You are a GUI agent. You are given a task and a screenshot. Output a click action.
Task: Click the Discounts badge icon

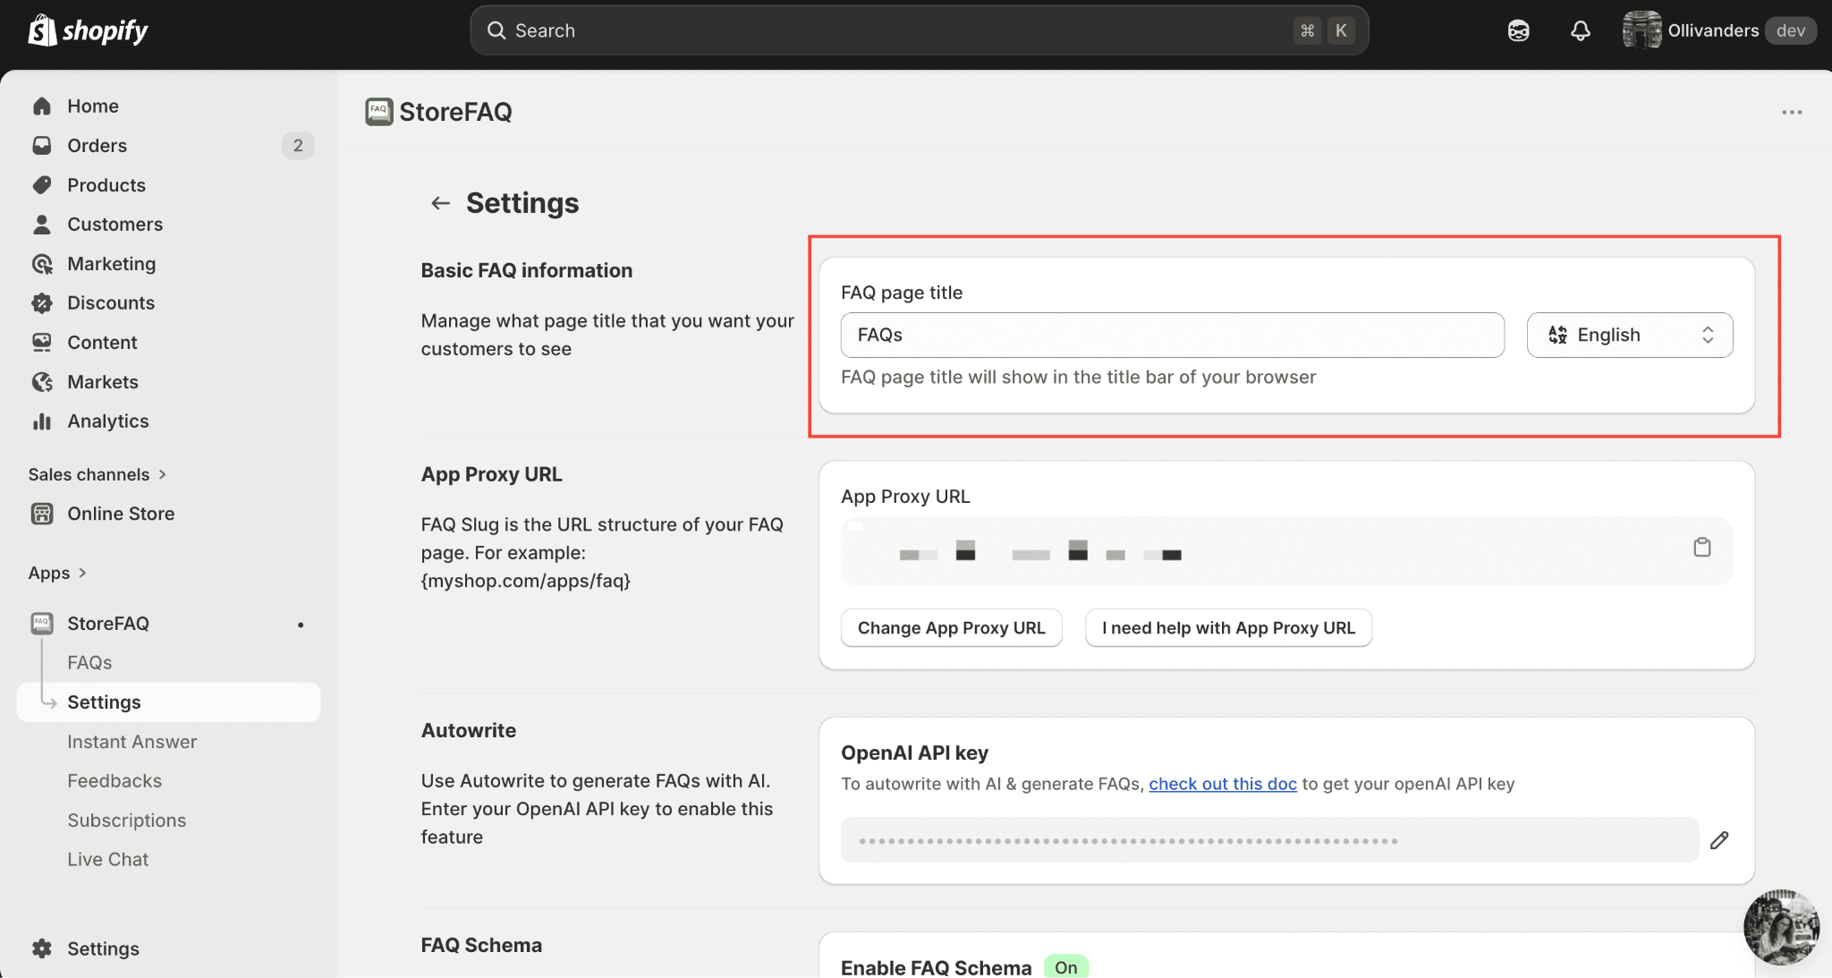pos(42,302)
